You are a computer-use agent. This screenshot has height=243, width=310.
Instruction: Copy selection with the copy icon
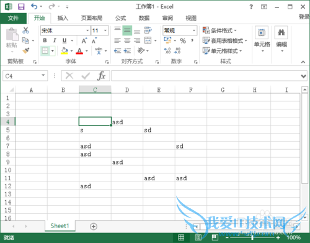click(x=25, y=40)
